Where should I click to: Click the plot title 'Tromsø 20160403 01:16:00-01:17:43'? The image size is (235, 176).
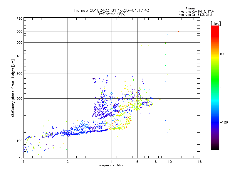pyautogui.click(x=111, y=10)
